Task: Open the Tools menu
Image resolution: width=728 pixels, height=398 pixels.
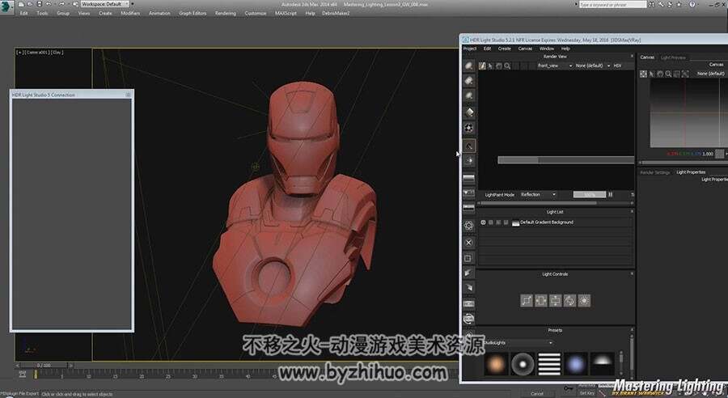Action: [42, 13]
